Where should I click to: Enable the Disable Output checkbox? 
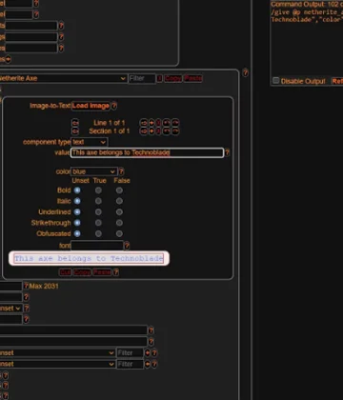point(276,81)
